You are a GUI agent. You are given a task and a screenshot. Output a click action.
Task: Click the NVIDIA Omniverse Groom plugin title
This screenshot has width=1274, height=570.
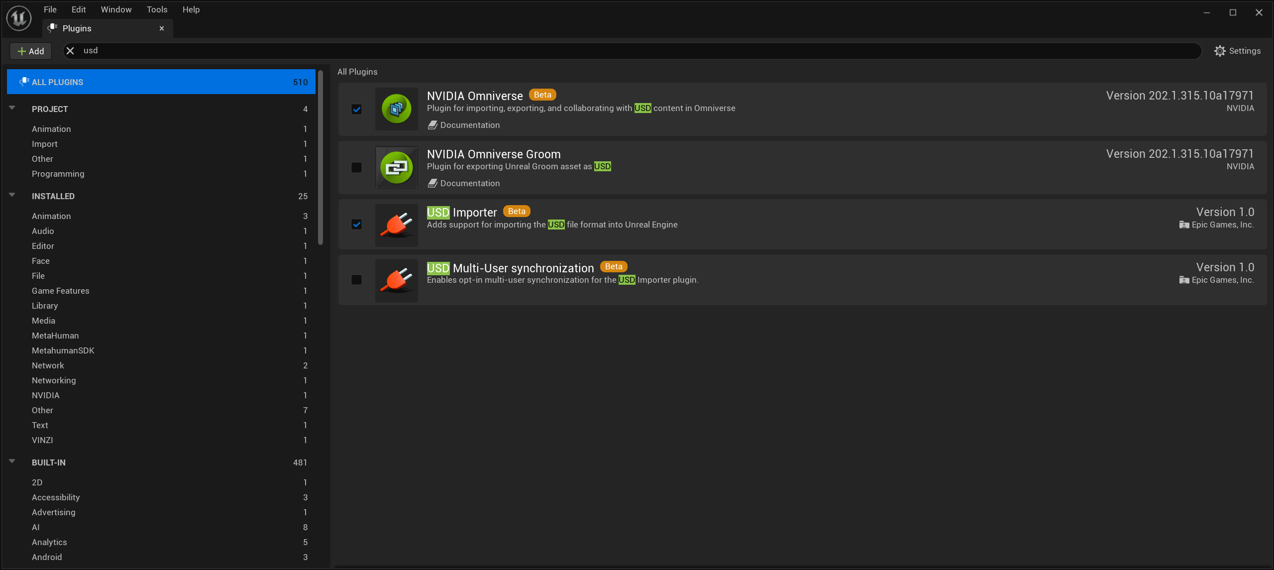tap(494, 154)
